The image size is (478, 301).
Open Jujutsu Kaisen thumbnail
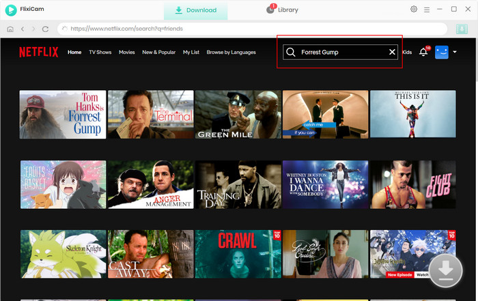click(x=412, y=254)
